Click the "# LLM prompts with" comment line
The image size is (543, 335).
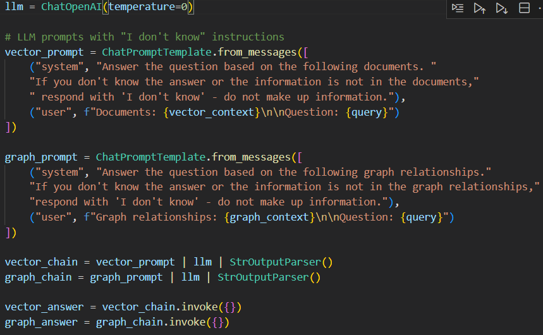pyautogui.click(x=144, y=37)
